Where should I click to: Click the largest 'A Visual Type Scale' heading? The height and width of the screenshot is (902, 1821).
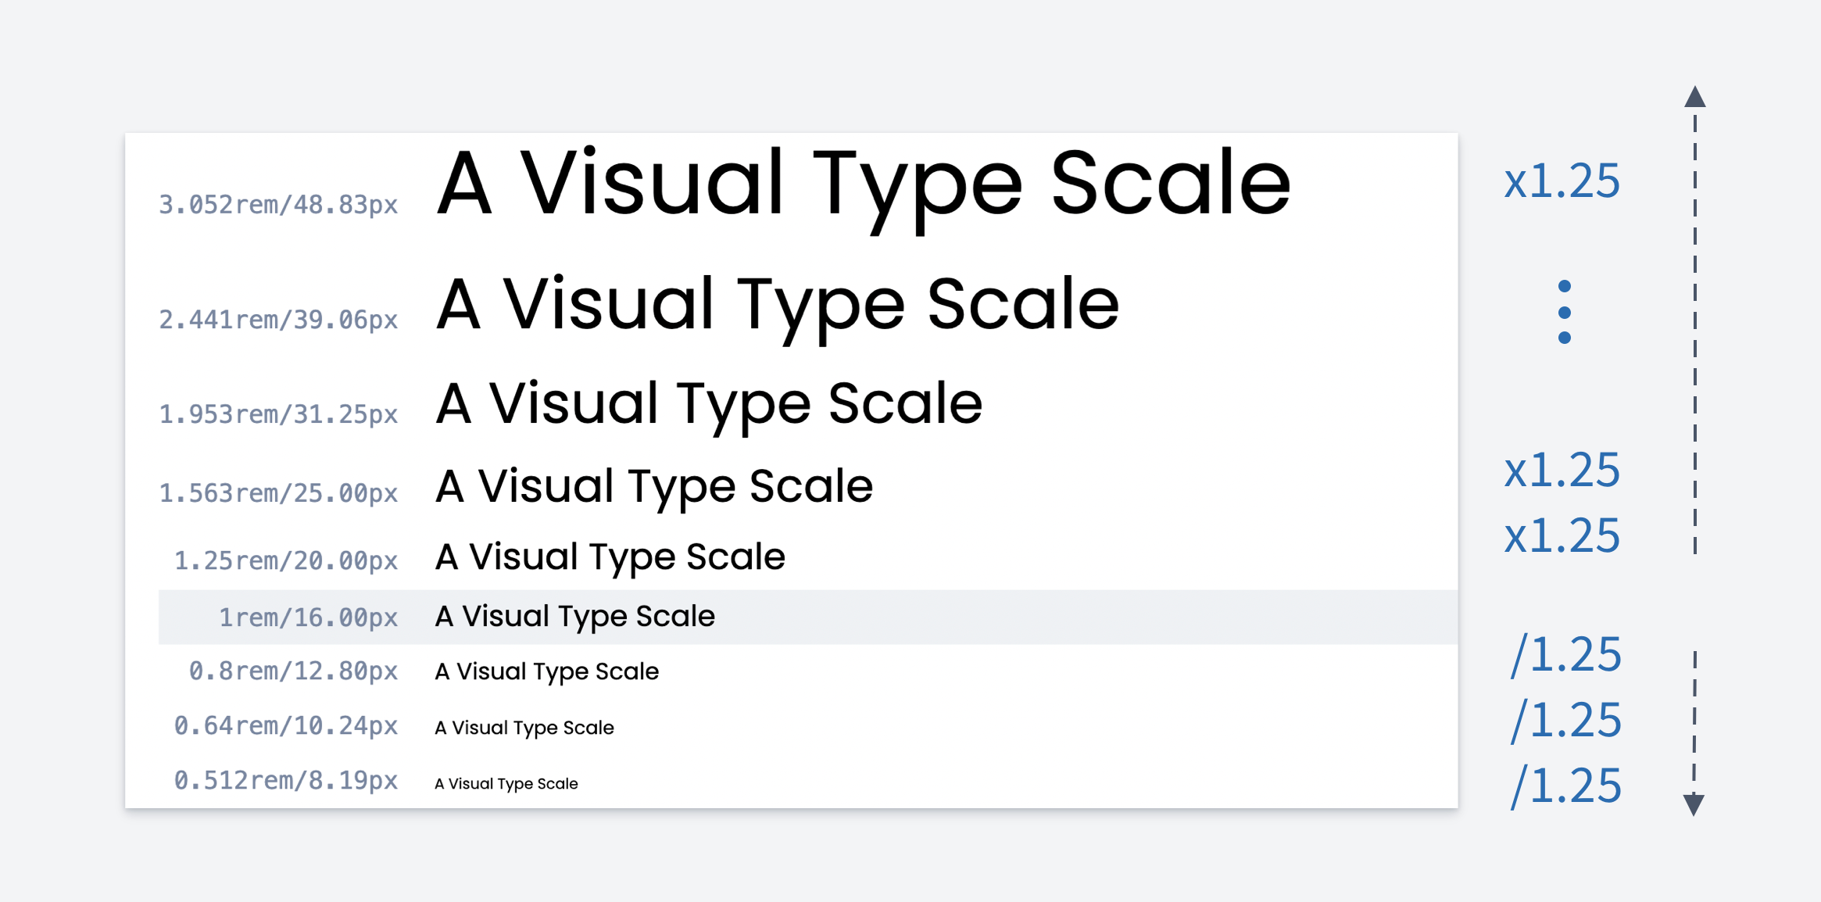864,186
